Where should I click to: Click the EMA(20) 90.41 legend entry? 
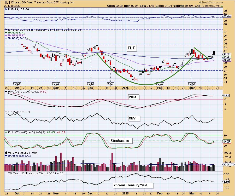pos(15,33)
